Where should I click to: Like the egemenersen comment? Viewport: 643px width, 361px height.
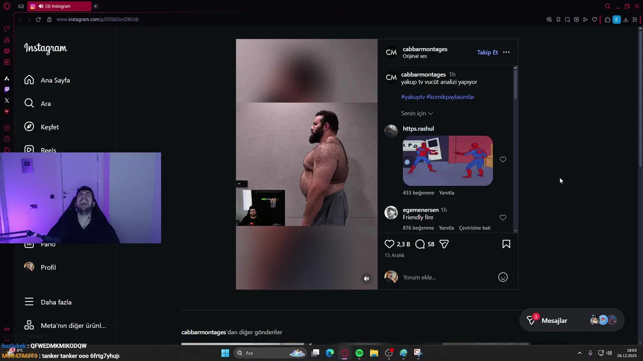pos(503,218)
